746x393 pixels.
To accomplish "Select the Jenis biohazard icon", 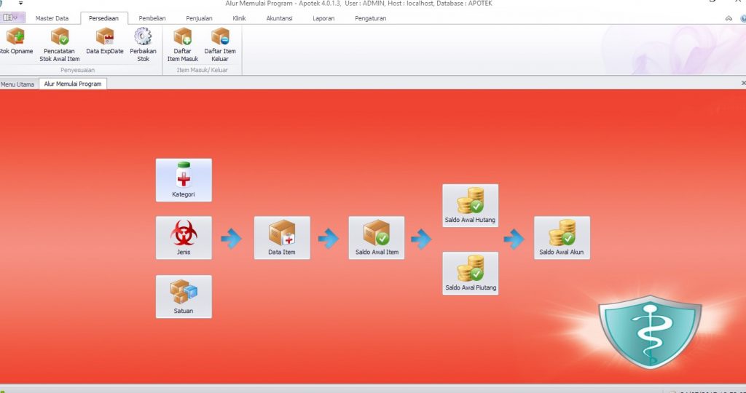I will point(184,237).
